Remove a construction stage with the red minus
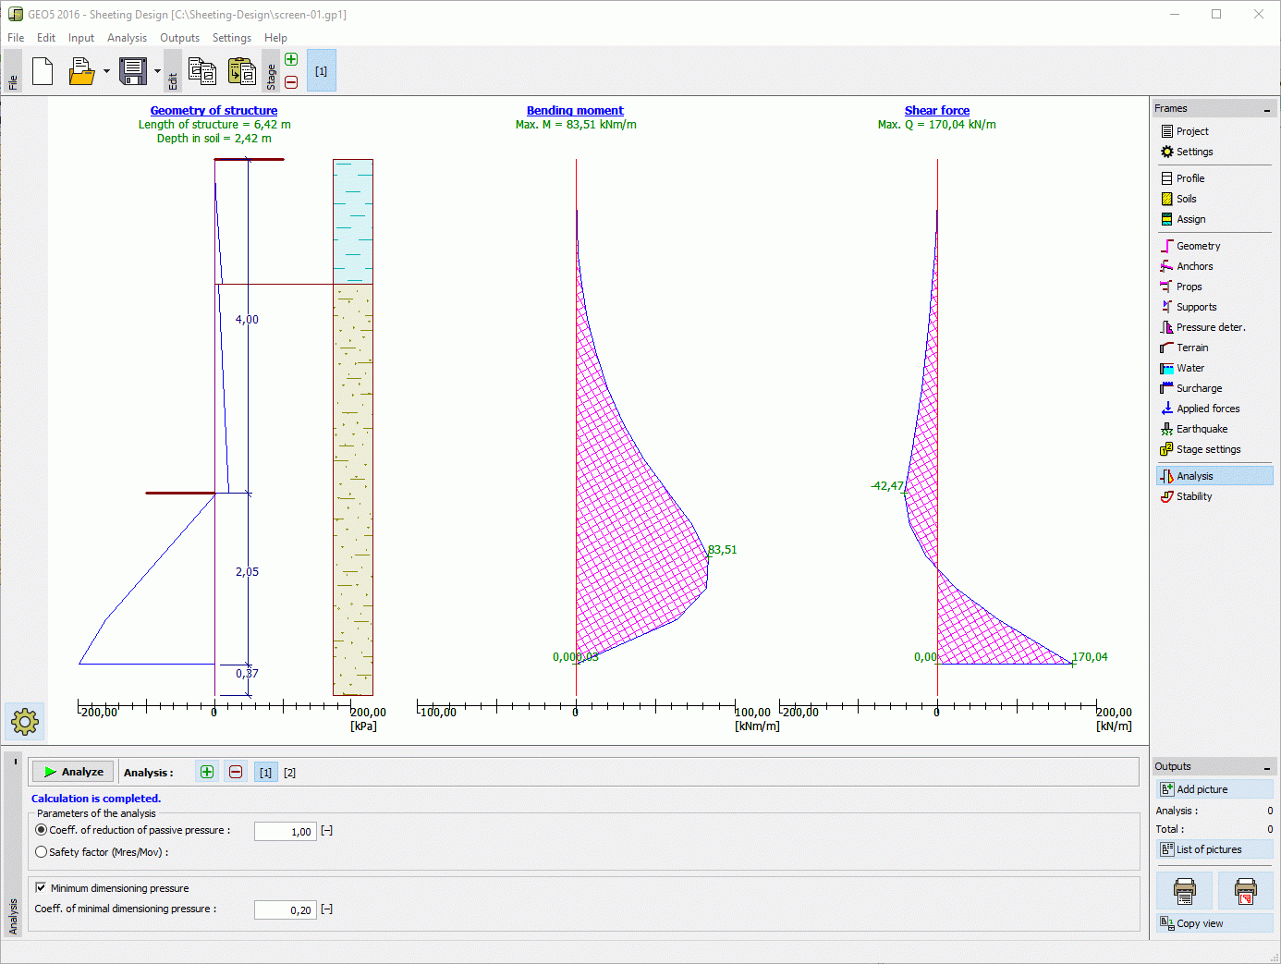The height and width of the screenshot is (964, 1281). coord(291,82)
